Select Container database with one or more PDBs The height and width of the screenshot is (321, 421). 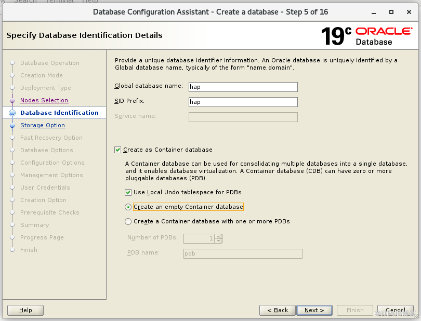pyautogui.click(x=128, y=221)
